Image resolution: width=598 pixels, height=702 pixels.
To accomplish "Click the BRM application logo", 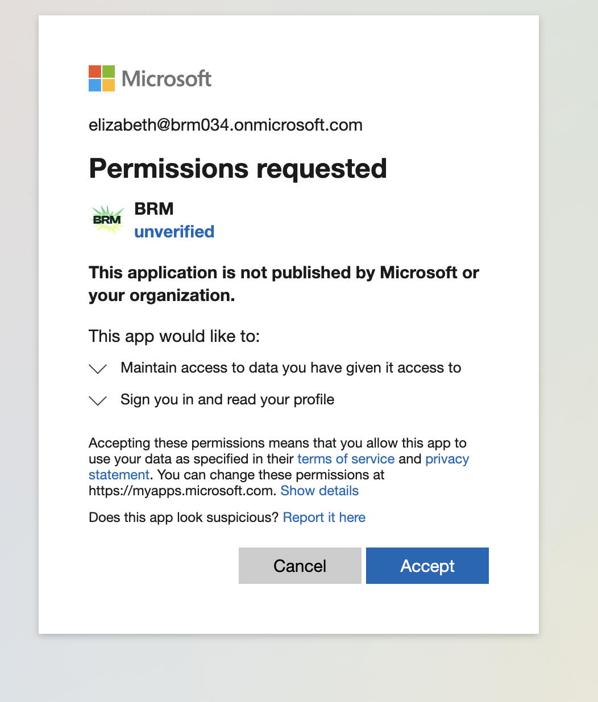I will [x=107, y=219].
